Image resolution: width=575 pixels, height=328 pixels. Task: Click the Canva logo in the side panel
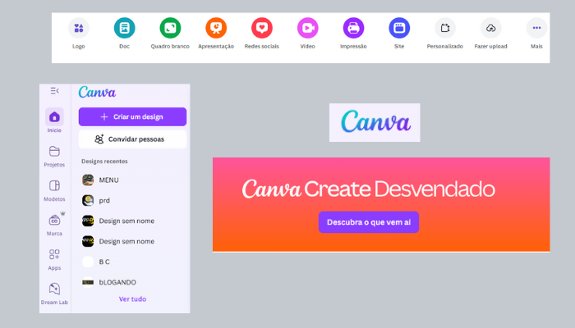pos(97,92)
